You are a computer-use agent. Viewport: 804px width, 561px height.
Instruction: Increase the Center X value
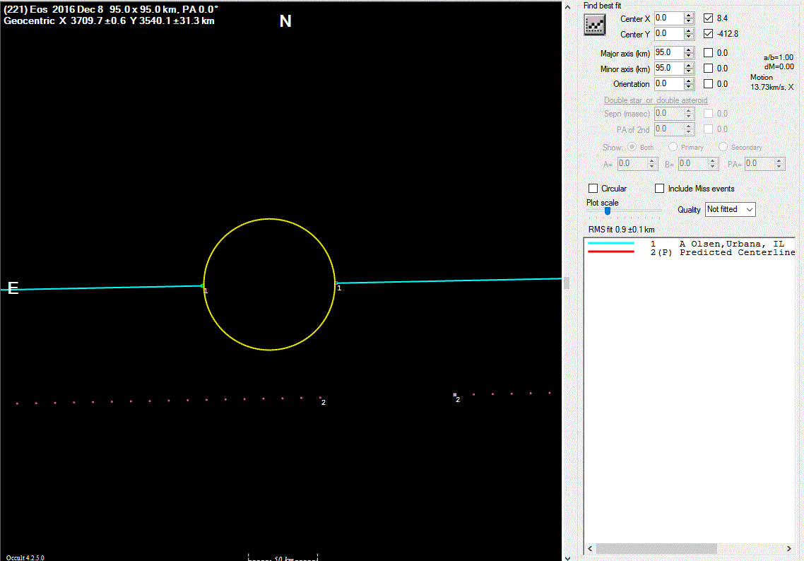coord(689,16)
